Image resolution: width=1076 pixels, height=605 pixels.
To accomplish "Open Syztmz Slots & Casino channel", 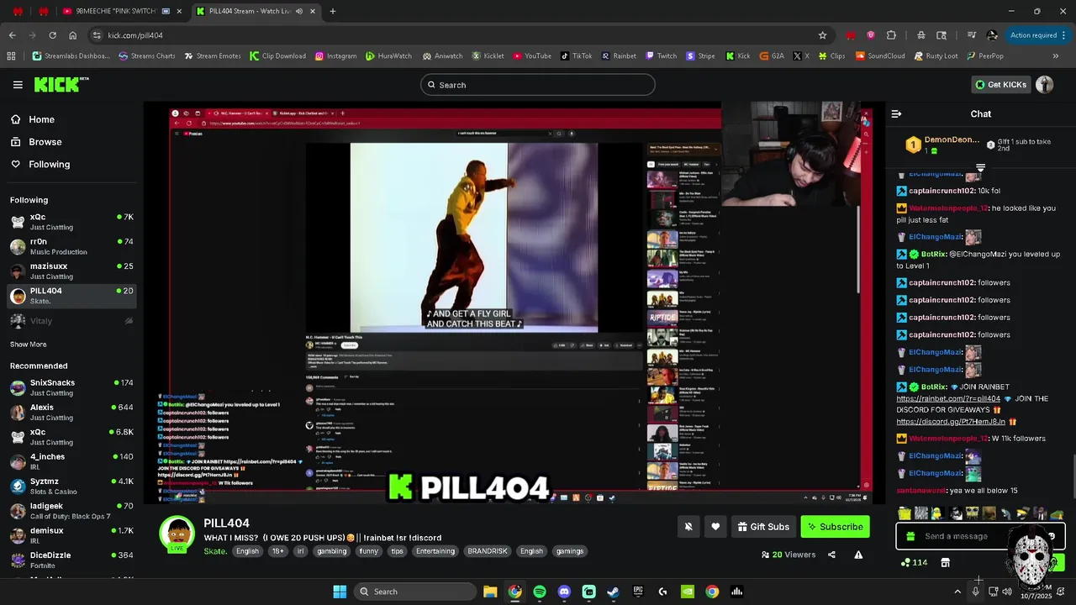I will coord(71,487).
